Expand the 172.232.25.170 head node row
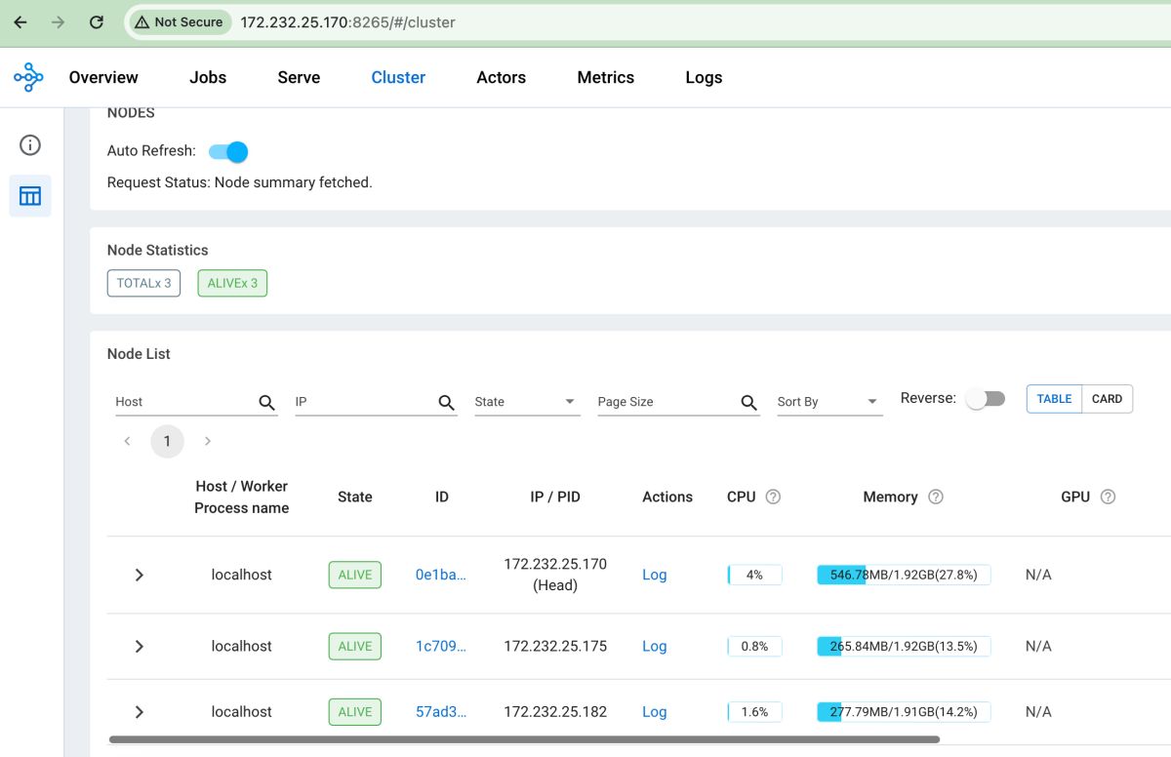The height and width of the screenshot is (757, 1171). (x=140, y=575)
